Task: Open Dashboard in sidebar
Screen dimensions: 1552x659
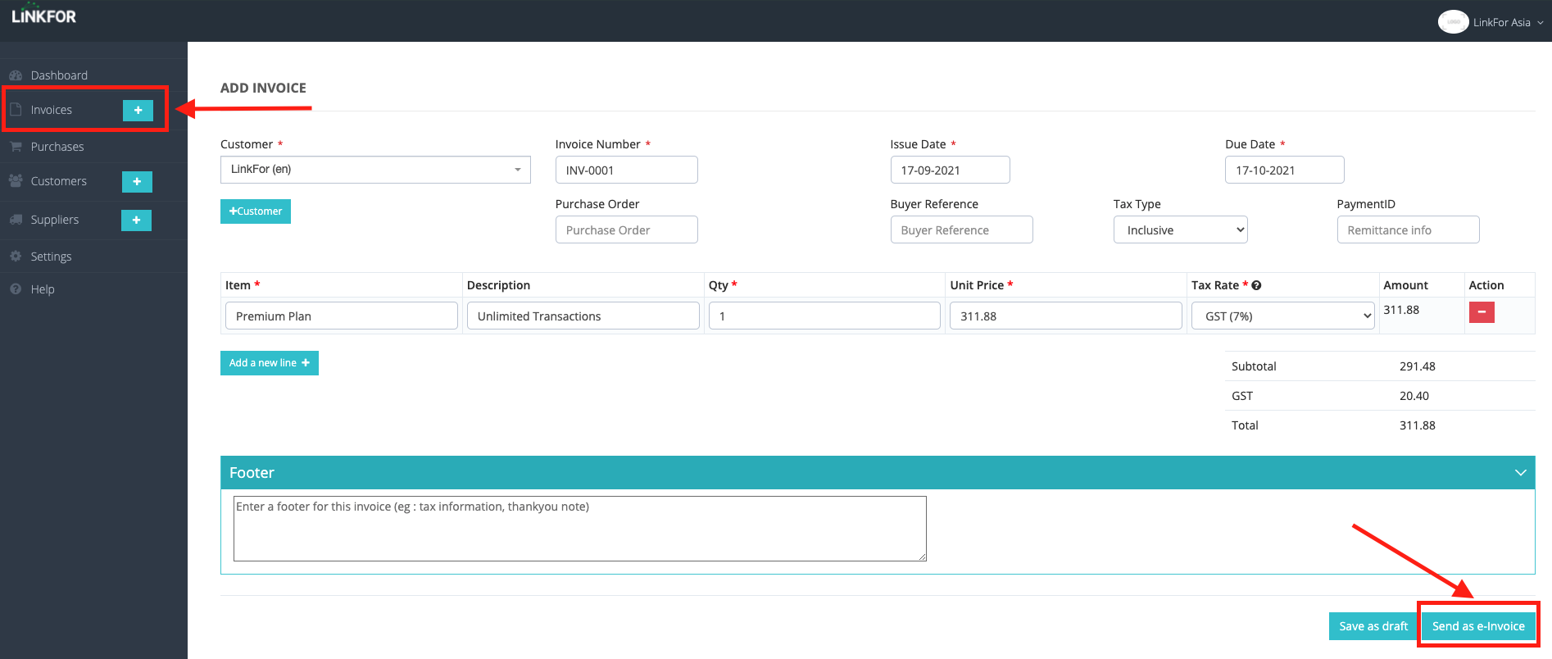Action: tap(59, 75)
